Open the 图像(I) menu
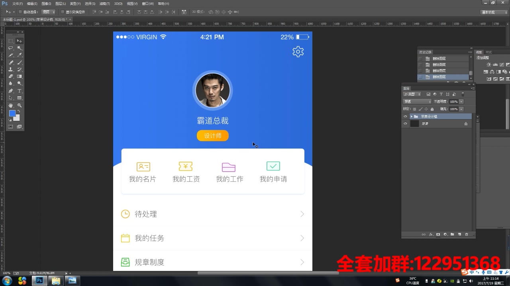The image size is (510, 286). (46, 4)
